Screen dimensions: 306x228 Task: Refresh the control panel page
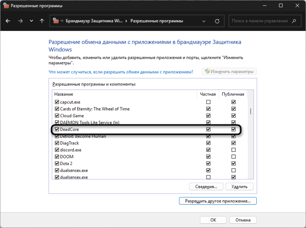click(217, 21)
